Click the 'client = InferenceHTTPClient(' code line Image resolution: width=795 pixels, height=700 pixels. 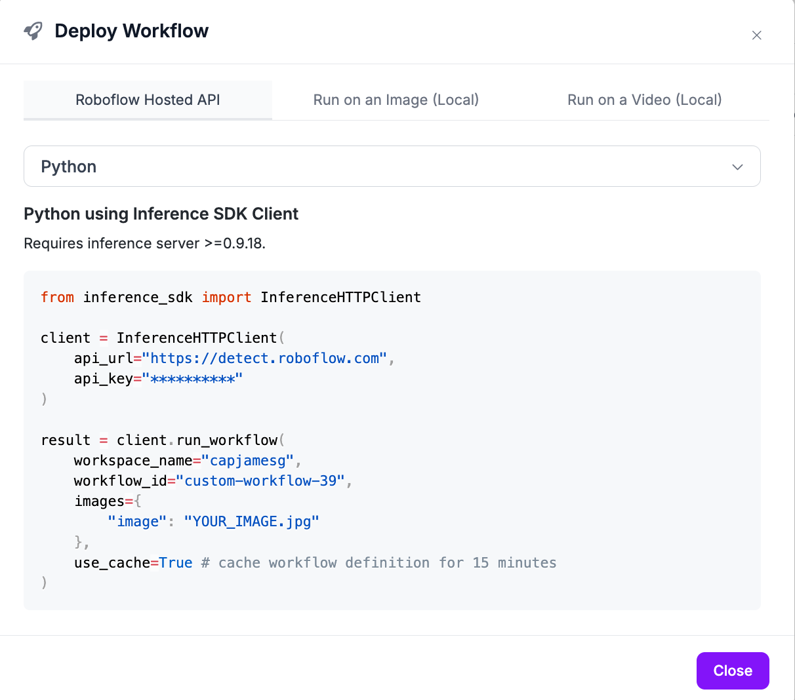(x=163, y=338)
